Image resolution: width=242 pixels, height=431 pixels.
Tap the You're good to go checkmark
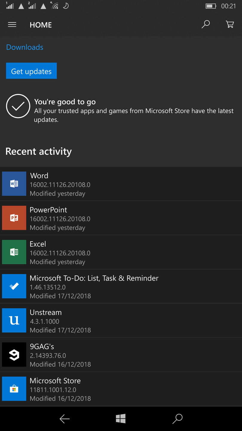18,106
